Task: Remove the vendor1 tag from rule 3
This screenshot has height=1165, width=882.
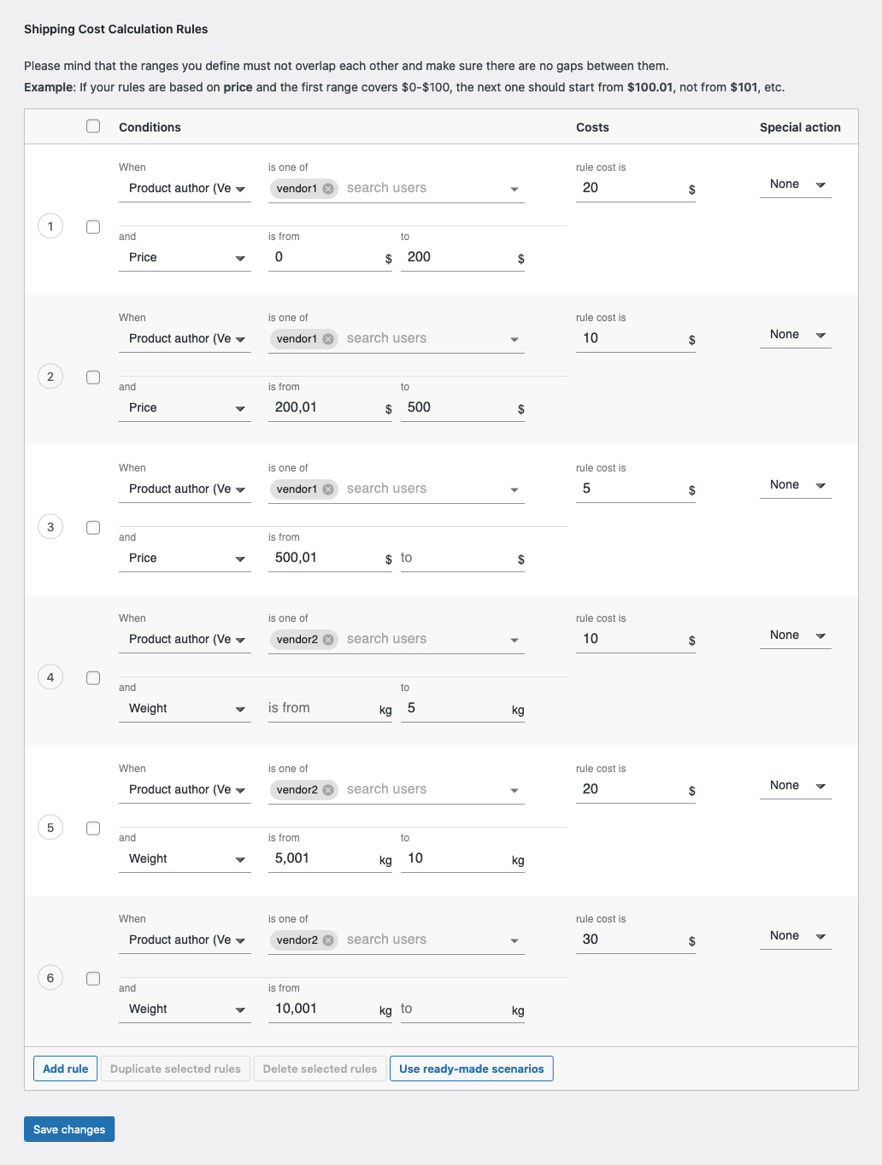Action: pos(328,489)
